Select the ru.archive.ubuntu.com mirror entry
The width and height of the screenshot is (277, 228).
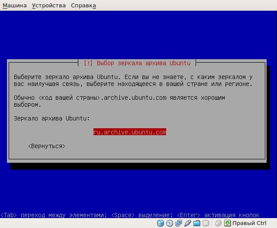click(130, 132)
